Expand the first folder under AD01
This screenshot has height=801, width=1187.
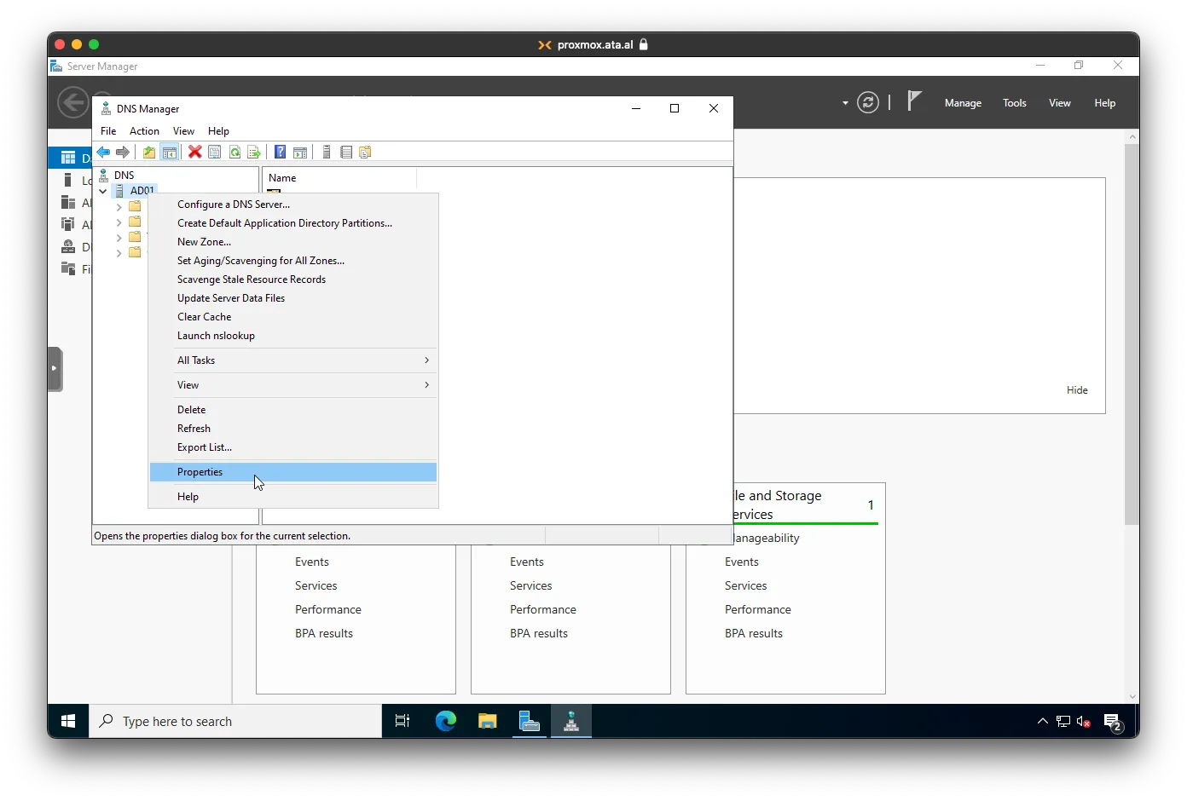[119, 206]
